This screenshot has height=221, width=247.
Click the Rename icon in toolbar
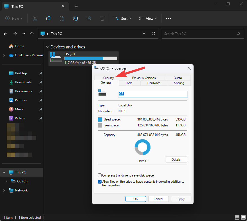[75, 18]
